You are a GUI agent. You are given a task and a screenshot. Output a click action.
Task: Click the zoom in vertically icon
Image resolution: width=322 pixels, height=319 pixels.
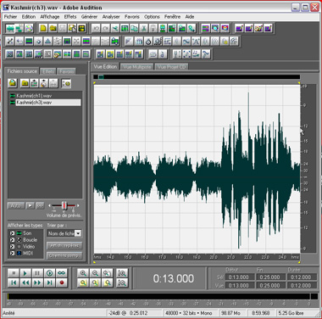(x=122, y=273)
